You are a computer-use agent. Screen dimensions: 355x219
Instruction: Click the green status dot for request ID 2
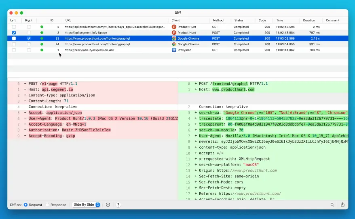42,27
